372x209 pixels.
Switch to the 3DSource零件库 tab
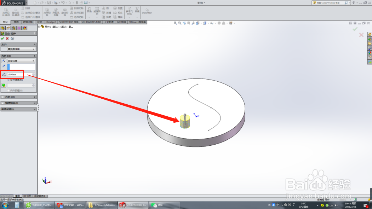point(137,22)
